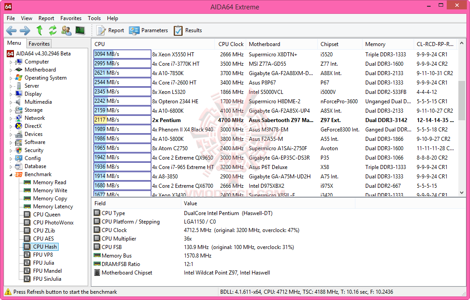470x300 pixels.
Task: Click the Memory Copy benchmark icon
Action: click(27, 199)
